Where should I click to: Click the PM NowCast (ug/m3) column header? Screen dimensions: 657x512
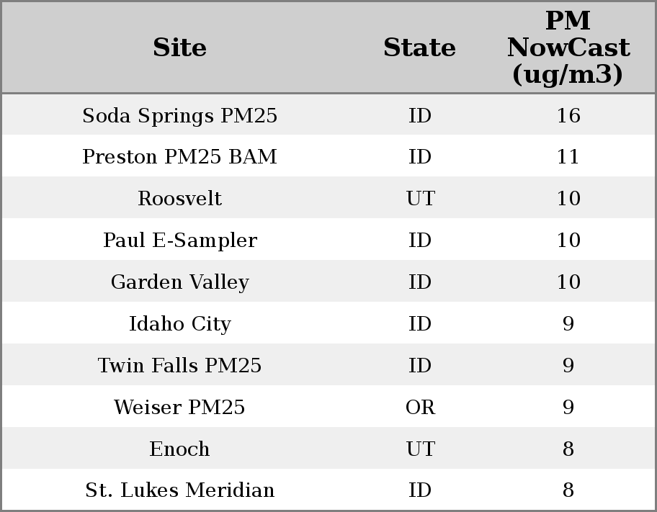[x=568, y=48]
